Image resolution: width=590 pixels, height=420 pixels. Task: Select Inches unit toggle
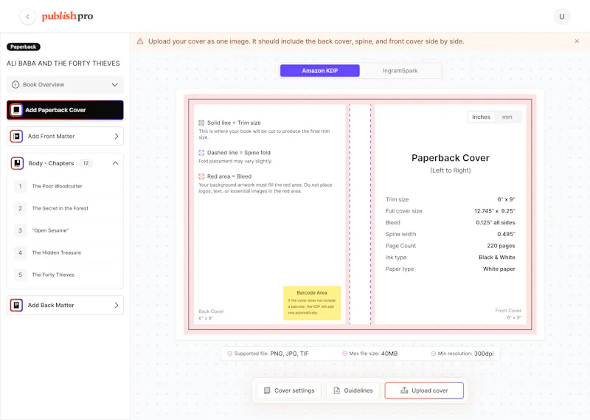[481, 117]
